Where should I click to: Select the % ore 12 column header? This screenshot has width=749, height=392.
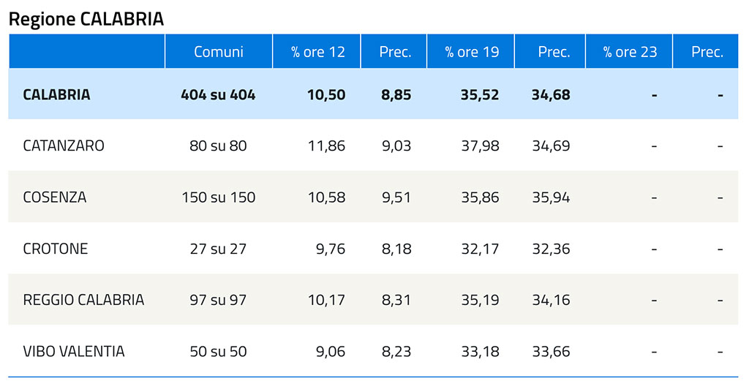[317, 52]
